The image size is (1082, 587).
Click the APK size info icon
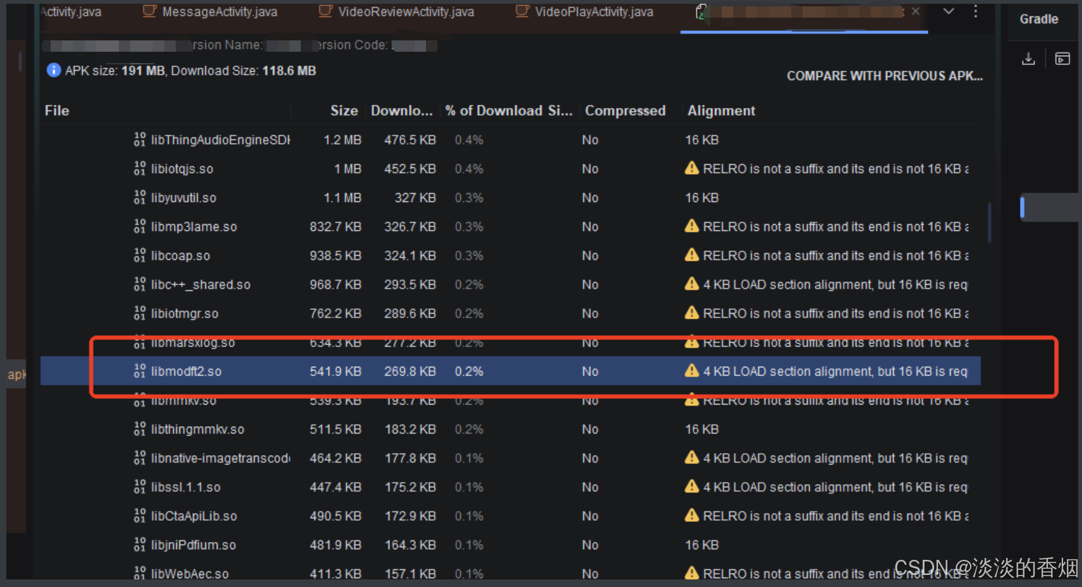[54, 71]
